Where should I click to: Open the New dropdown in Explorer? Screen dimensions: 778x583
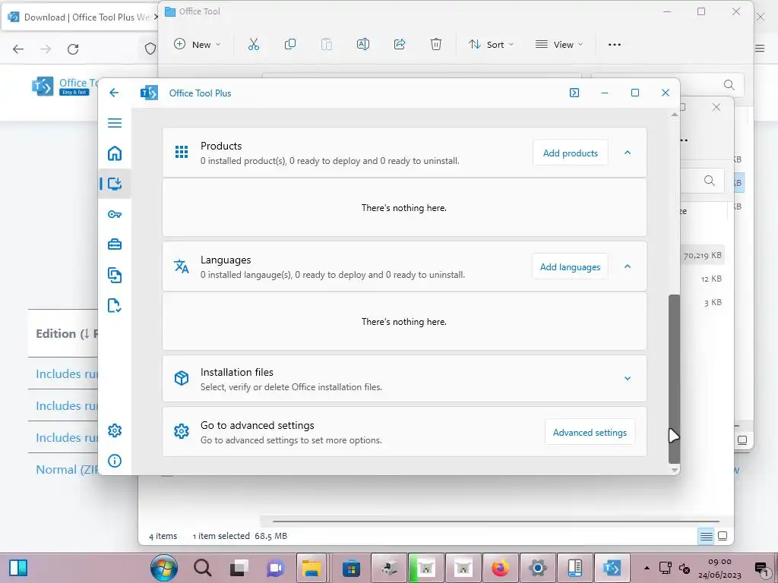197,45
